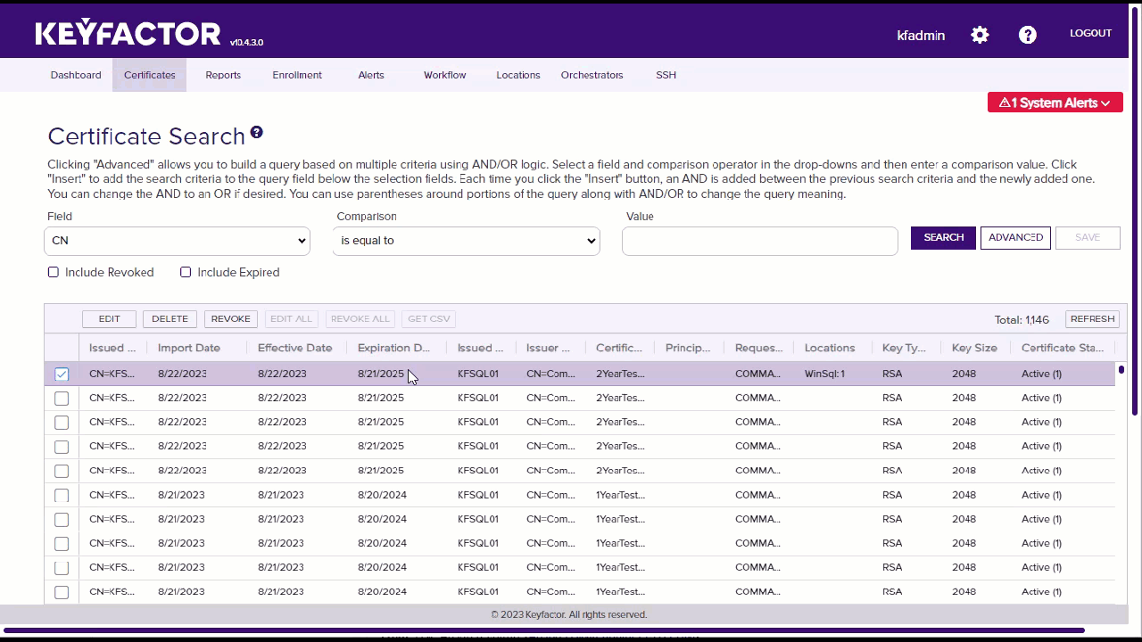Sort by Import Date column header
The width and height of the screenshot is (1142, 642).
click(x=189, y=348)
